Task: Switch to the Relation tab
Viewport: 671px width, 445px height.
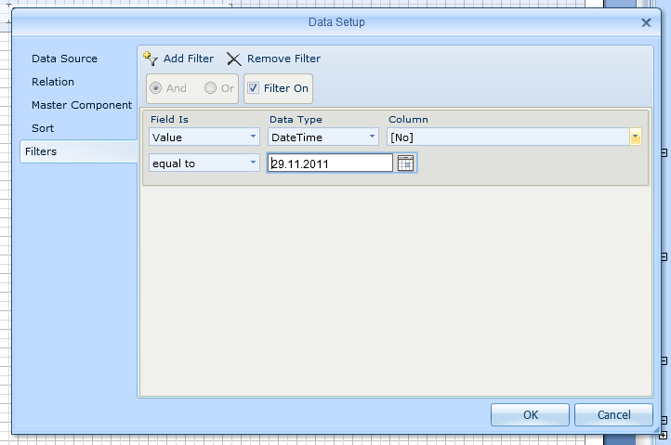Action: (53, 82)
